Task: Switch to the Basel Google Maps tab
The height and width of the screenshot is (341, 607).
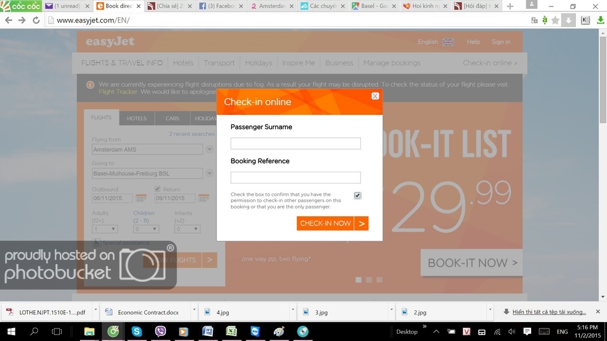Action: tap(375, 6)
